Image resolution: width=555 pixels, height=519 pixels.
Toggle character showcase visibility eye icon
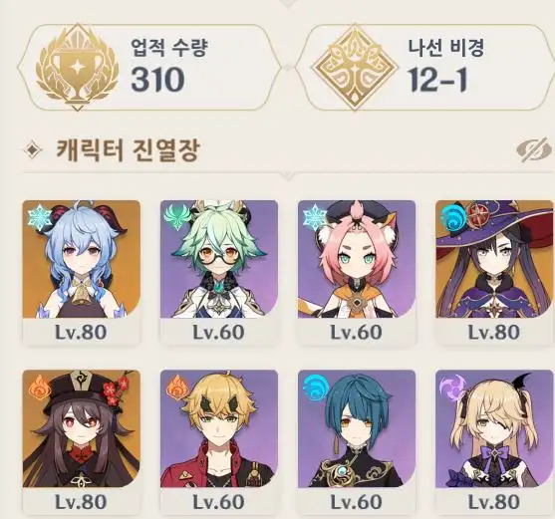[x=535, y=150]
